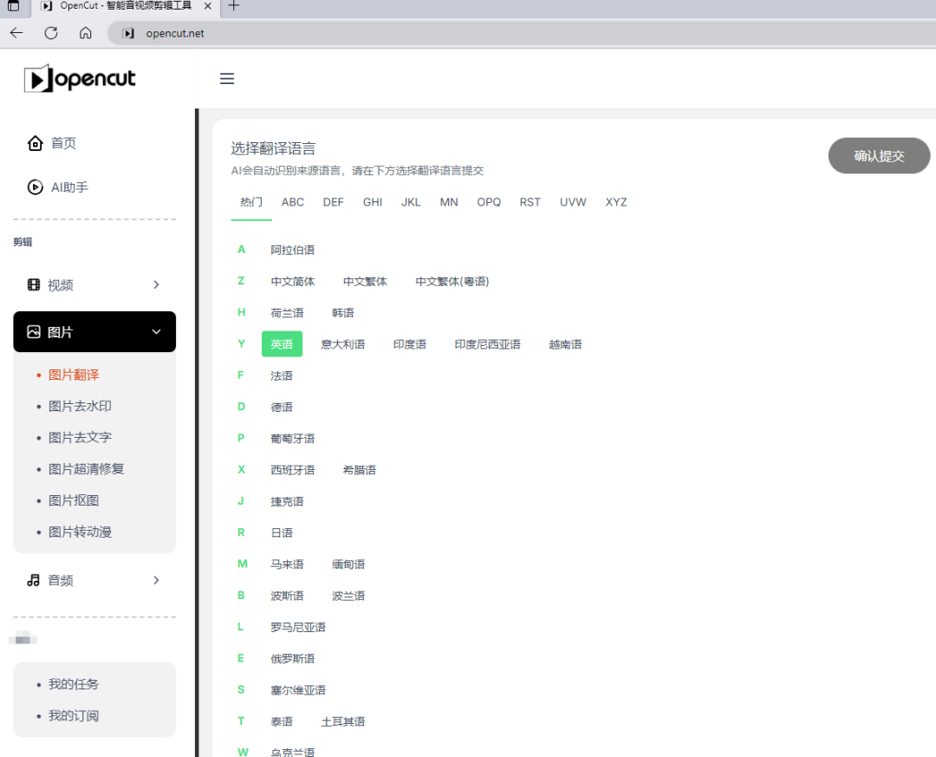The height and width of the screenshot is (757, 936).
Task: Select 越南语 as the language
Action: 565,344
